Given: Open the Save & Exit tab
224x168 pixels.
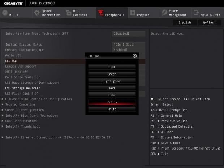Looking at the screenshot, I should (x=208, y=13).
